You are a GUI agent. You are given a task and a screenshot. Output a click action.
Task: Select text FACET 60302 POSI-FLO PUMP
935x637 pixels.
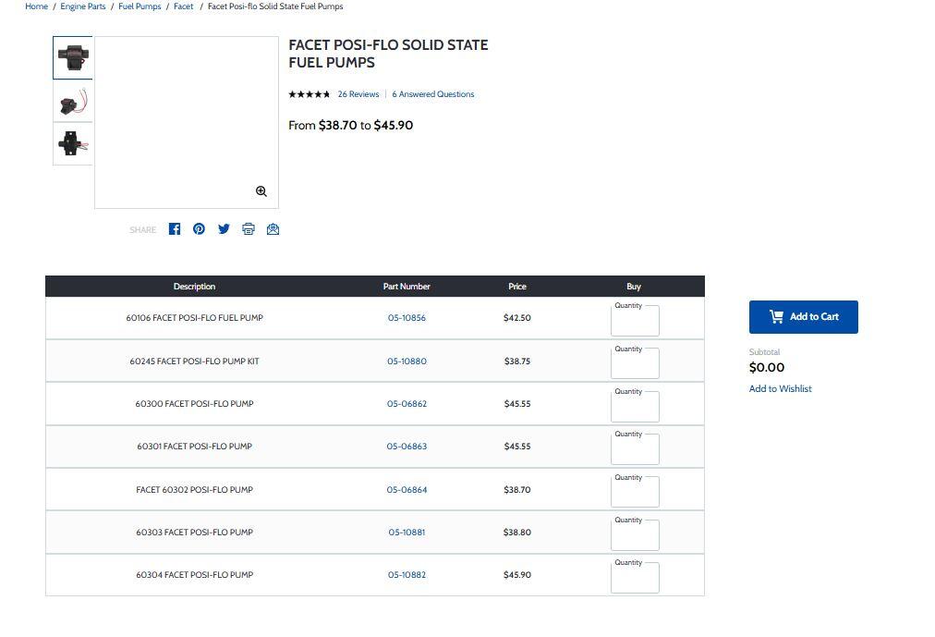194,490
